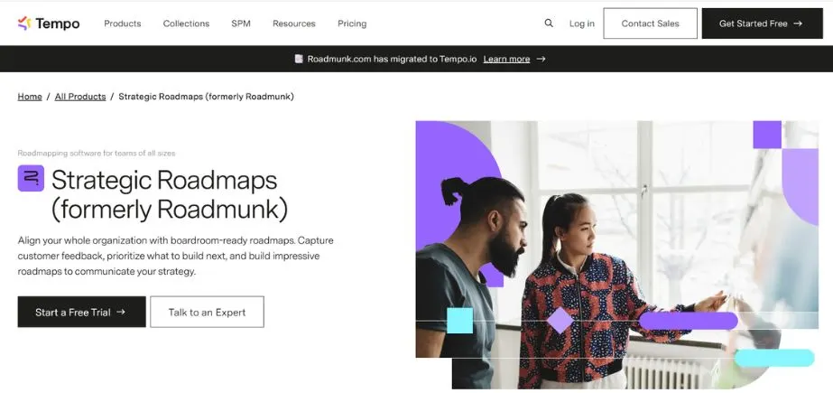Click the Tempo logo
This screenshot has height=393, width=833.
point(49,23)
